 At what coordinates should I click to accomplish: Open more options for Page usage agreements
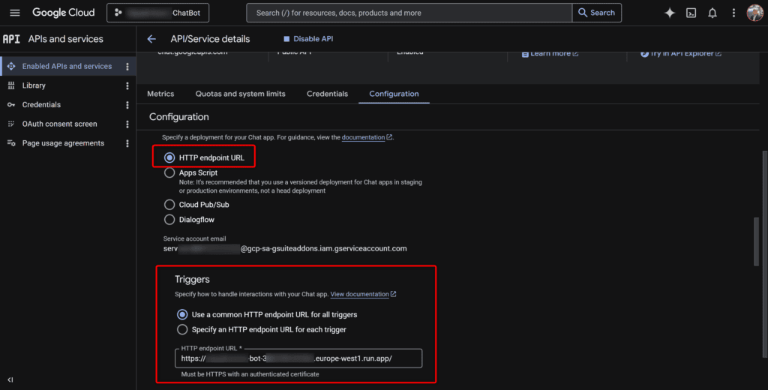pyautogui.click(x=127, y=143)
